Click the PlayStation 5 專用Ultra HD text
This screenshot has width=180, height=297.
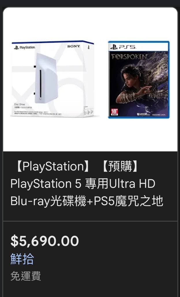click(x=83, y=184)
